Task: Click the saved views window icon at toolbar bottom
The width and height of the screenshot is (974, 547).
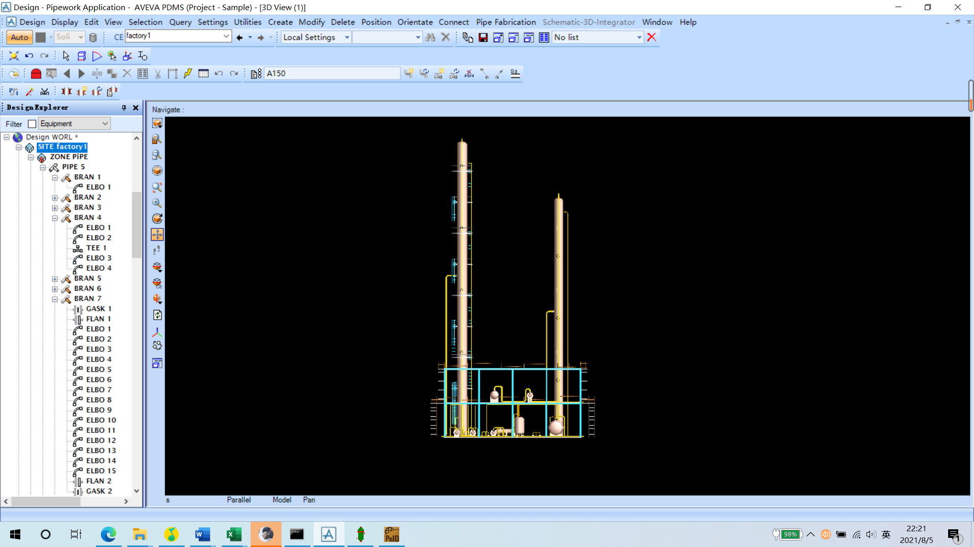Action: (x=157, y=363)
